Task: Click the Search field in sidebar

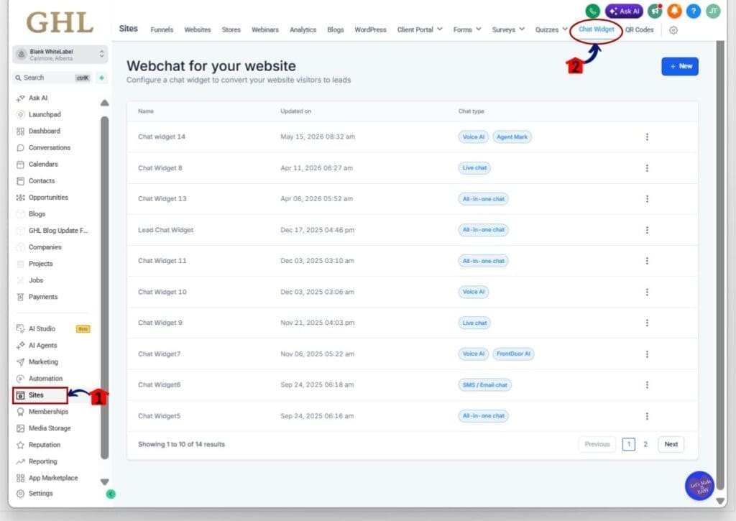Action: pyautogui.click(x=52, y=78)
